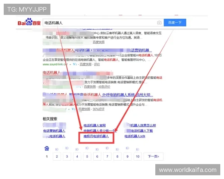
Task: Go to results page 6
Action: click(97, 157)
